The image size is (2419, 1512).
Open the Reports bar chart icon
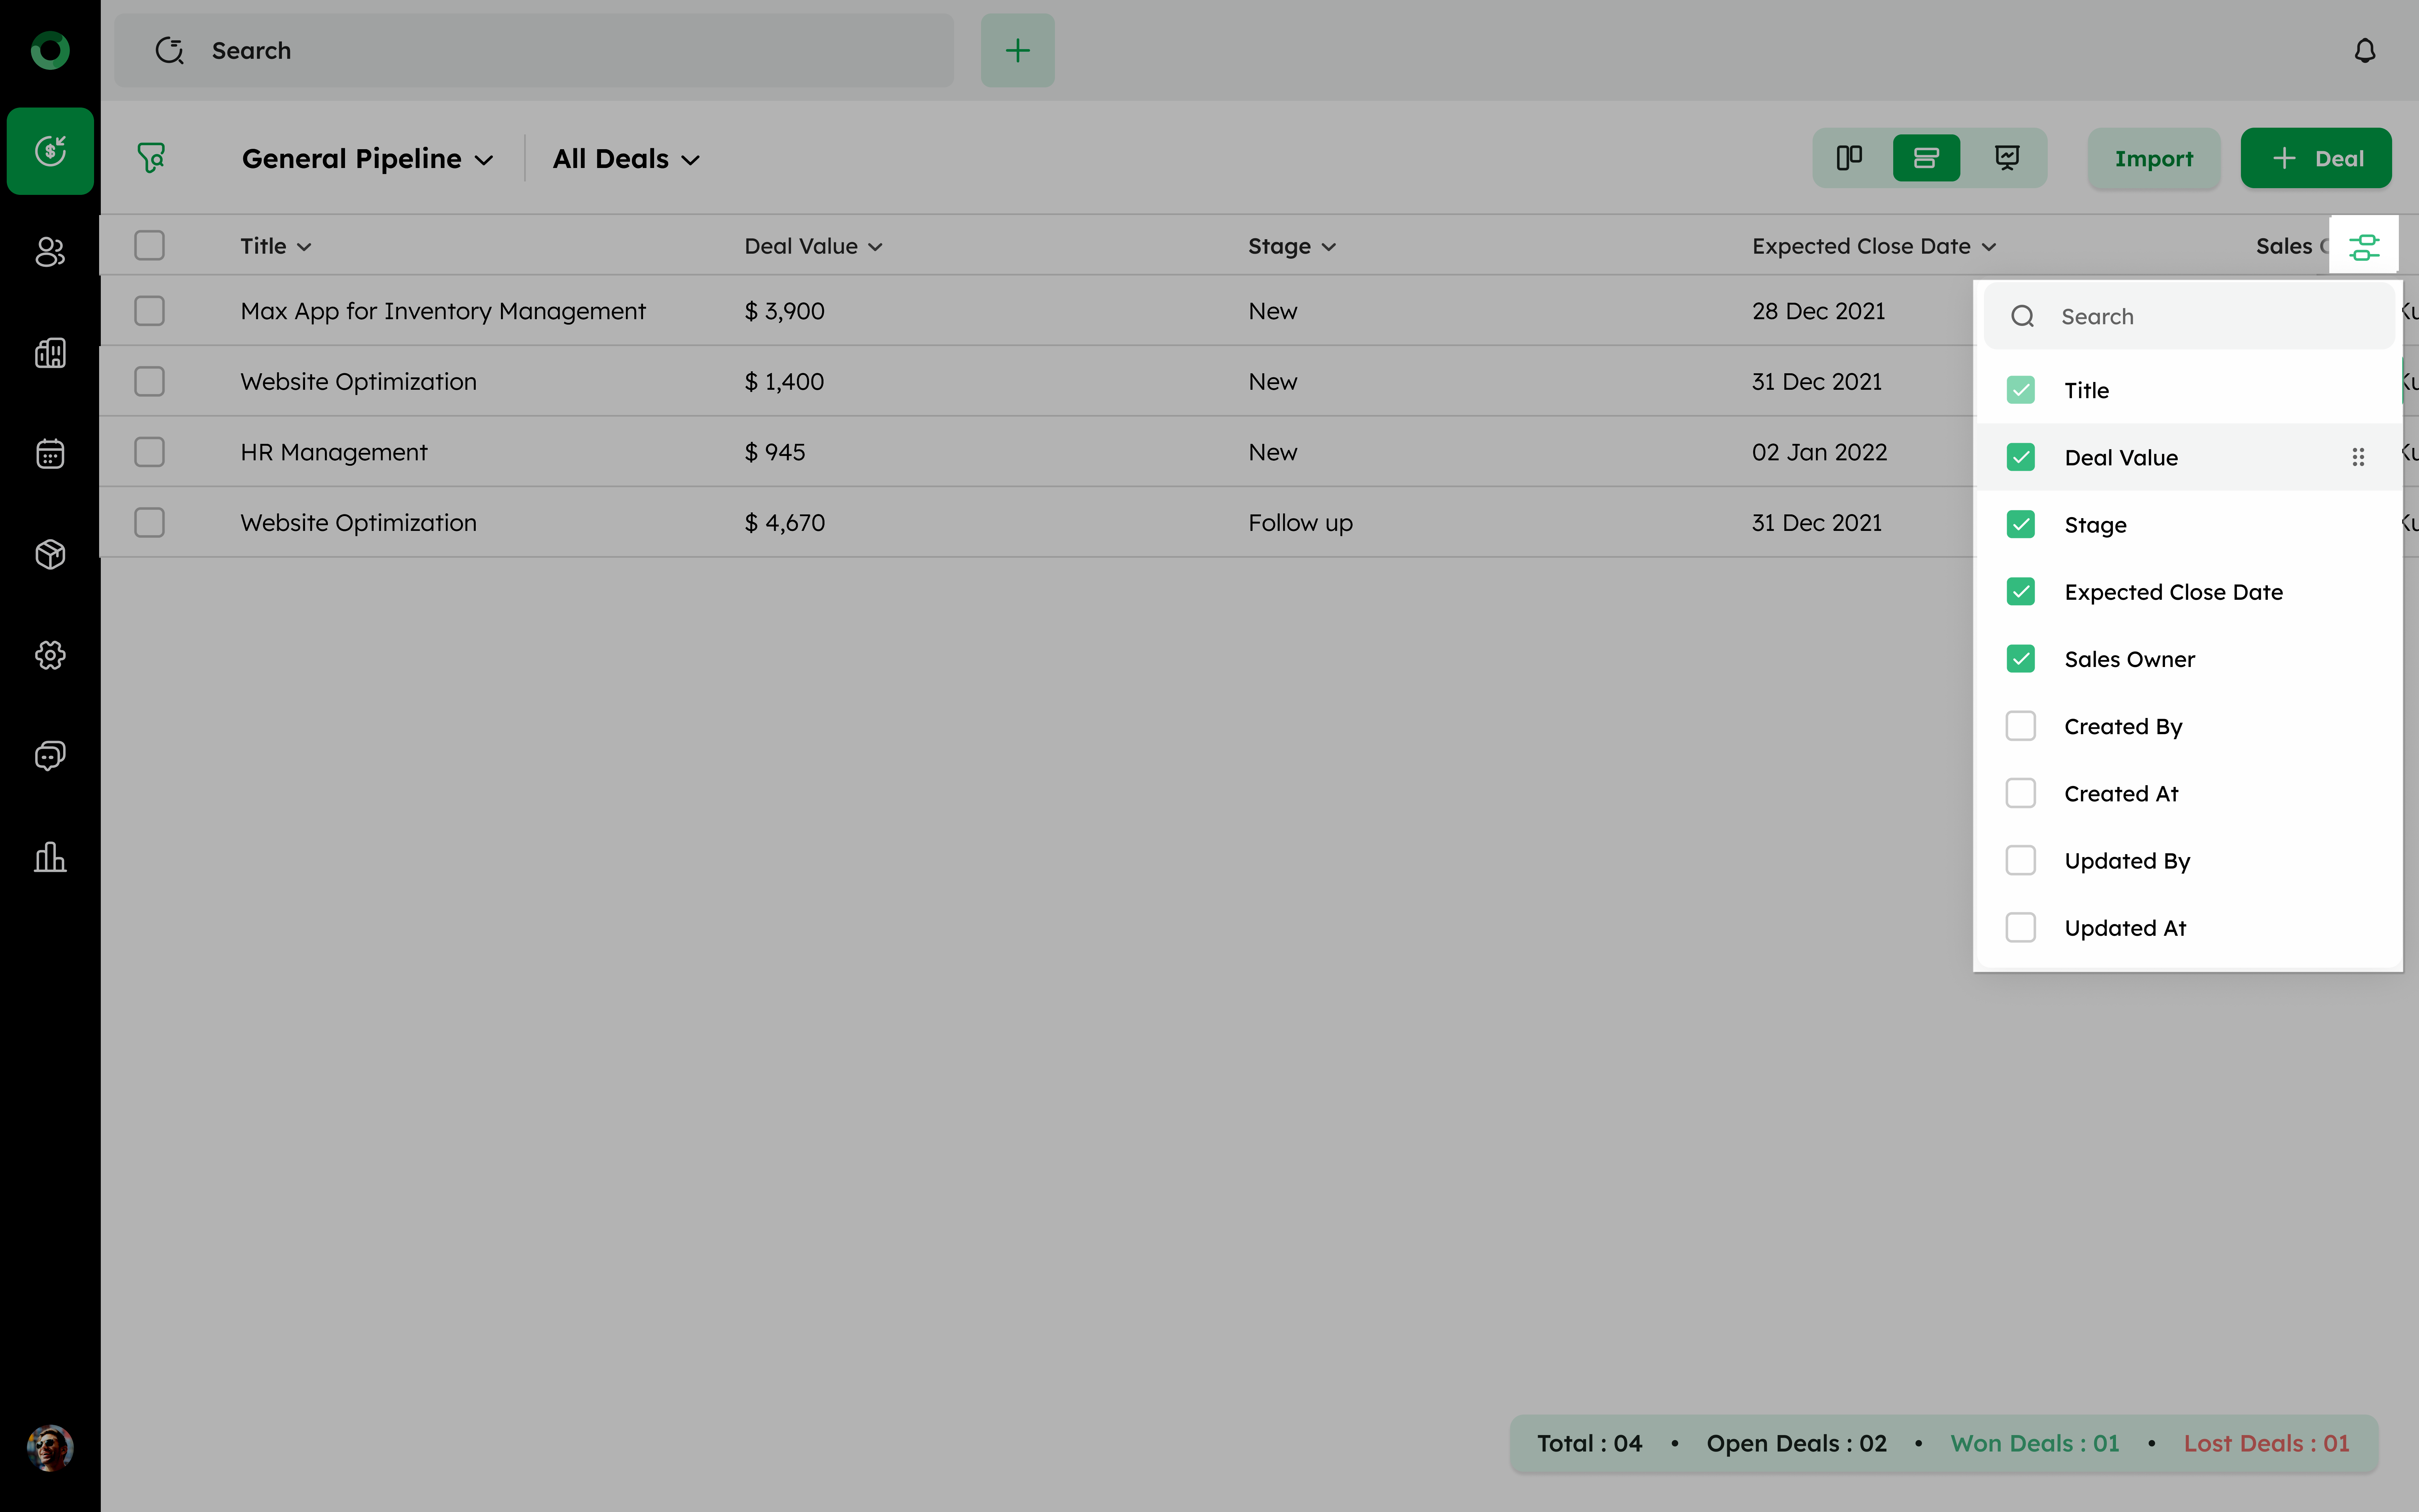click(x=50, y=857)
